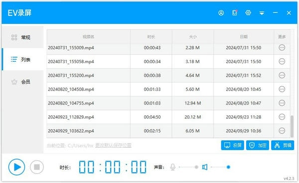Click the version label v4.2.3
The width and height of the screenshot is (299, 183).
tap(289, 179)
